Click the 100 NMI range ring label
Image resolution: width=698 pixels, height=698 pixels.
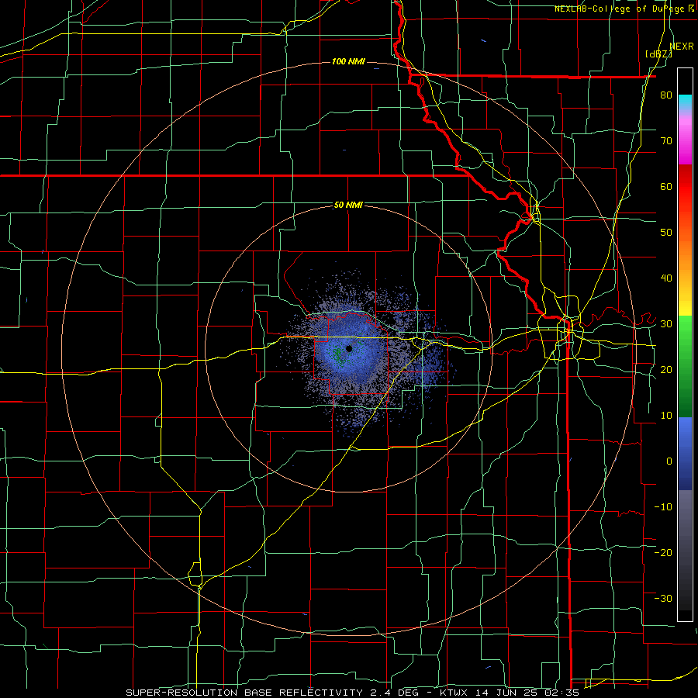[x=348, y=61]
